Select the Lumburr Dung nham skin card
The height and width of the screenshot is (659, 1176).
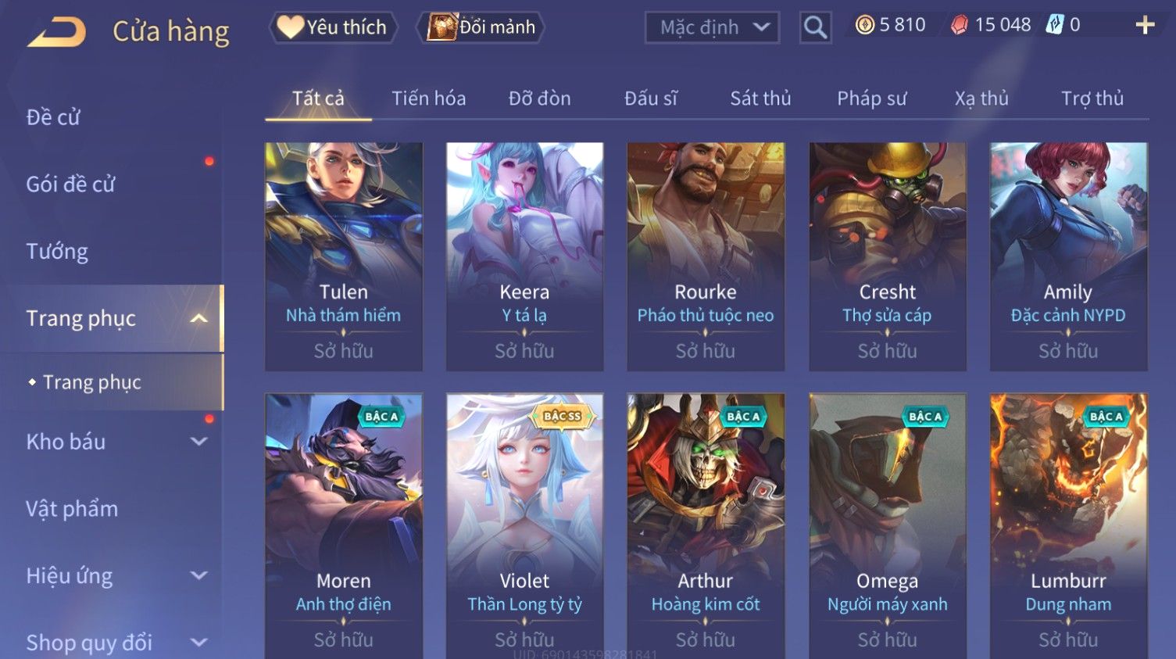(x=1068, y=525)
